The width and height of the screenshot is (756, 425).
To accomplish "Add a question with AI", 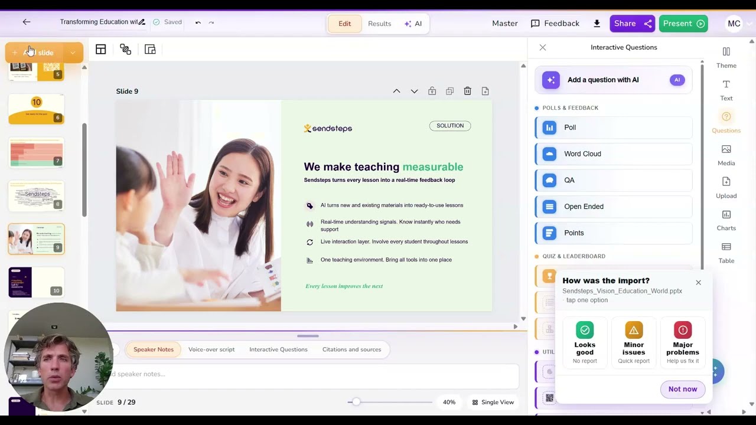I will pos(613,80).
